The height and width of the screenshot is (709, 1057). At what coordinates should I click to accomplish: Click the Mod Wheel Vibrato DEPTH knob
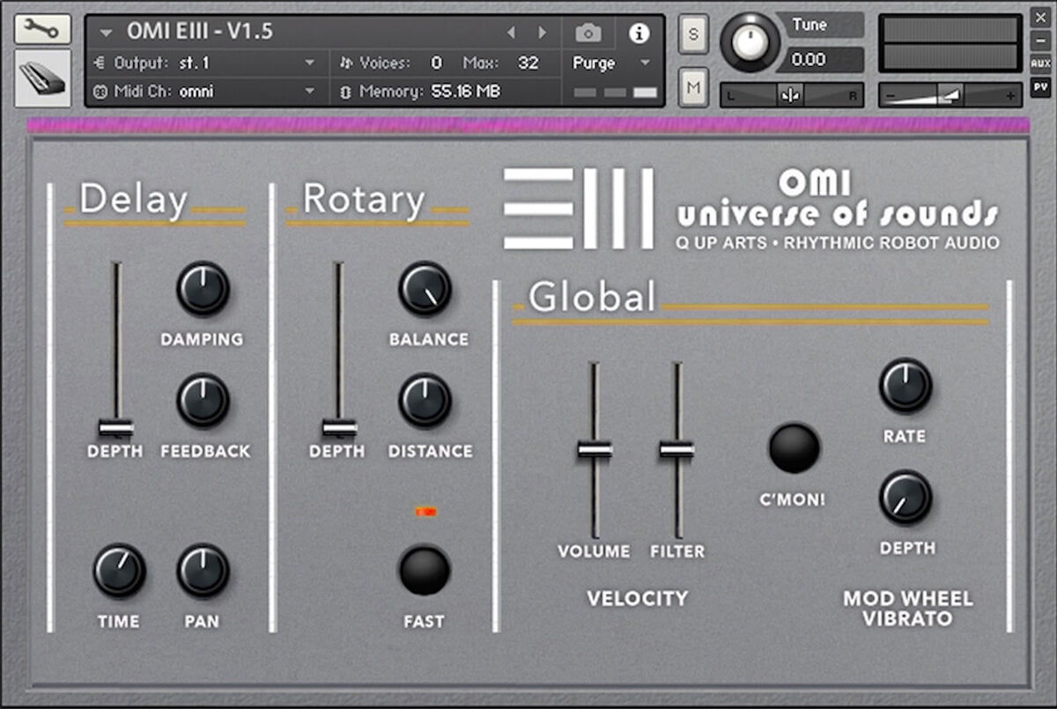pos(905,497)
